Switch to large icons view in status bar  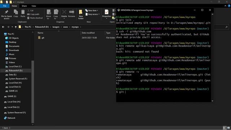click(x=228, y=128)
